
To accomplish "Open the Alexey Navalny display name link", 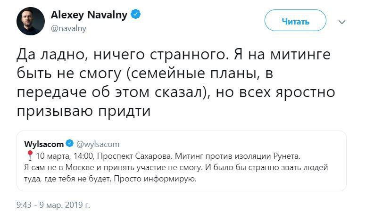I will click(x=89, y=15).
